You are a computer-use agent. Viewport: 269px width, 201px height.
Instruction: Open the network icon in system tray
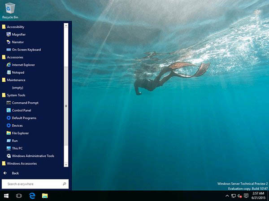[233, 196]
